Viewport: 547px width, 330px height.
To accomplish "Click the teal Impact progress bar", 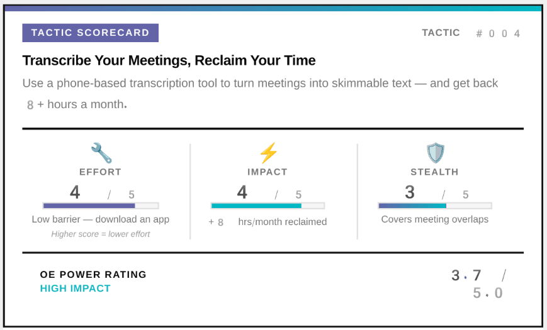I will point(268,206).
